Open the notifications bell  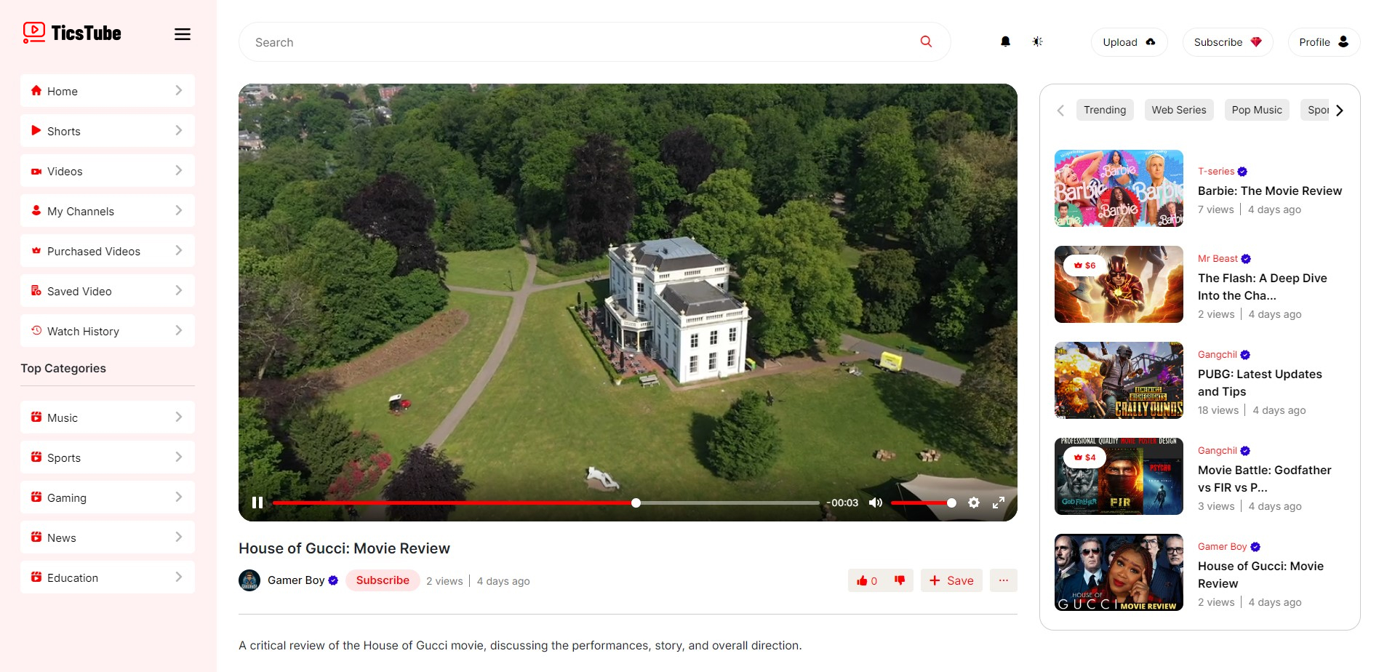pyautogui.click(x=1005, y=41)
